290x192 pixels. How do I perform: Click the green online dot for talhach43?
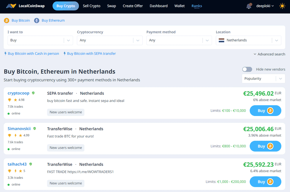(x=8, y=184)
